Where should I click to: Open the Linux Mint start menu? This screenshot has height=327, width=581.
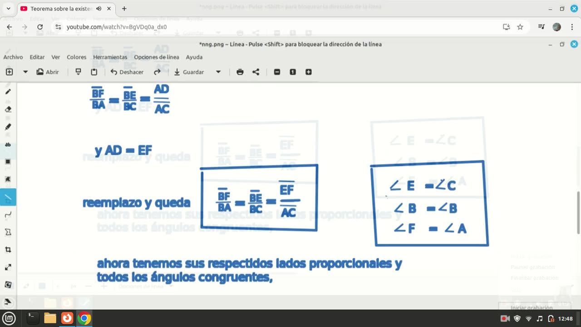[x=9, y=318]
